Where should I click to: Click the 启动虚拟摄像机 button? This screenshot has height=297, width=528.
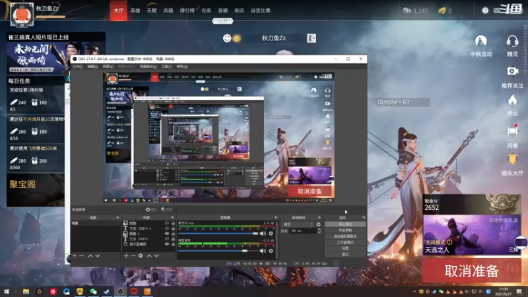[345, 236]
